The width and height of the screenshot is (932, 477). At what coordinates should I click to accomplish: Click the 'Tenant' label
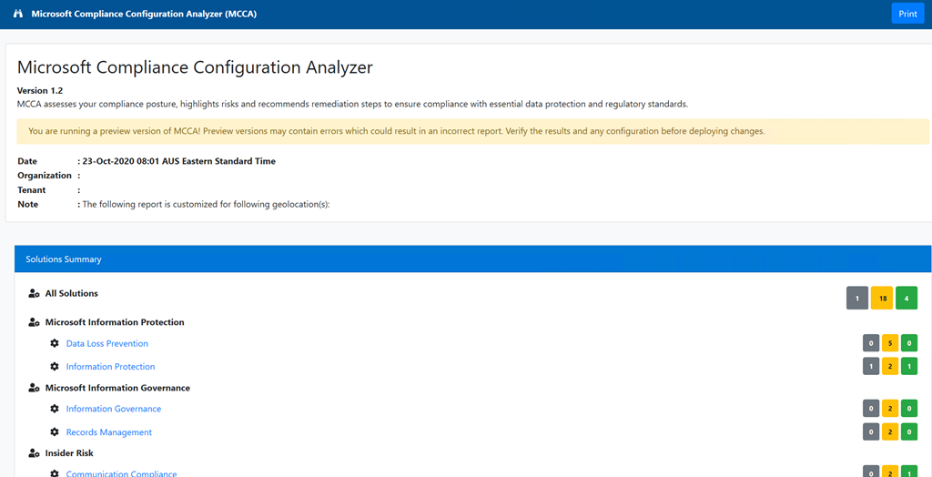32,190
